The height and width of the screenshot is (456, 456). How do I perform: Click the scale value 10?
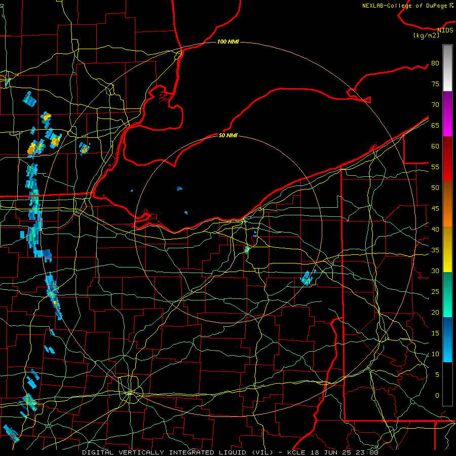coord(435,354)
